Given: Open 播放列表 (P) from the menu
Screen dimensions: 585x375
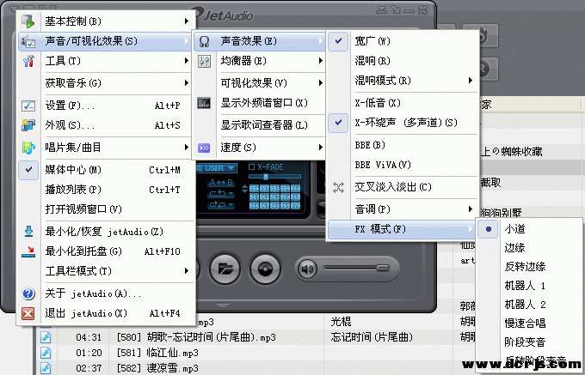Looking at the screenshot, I should pos(72,189).
